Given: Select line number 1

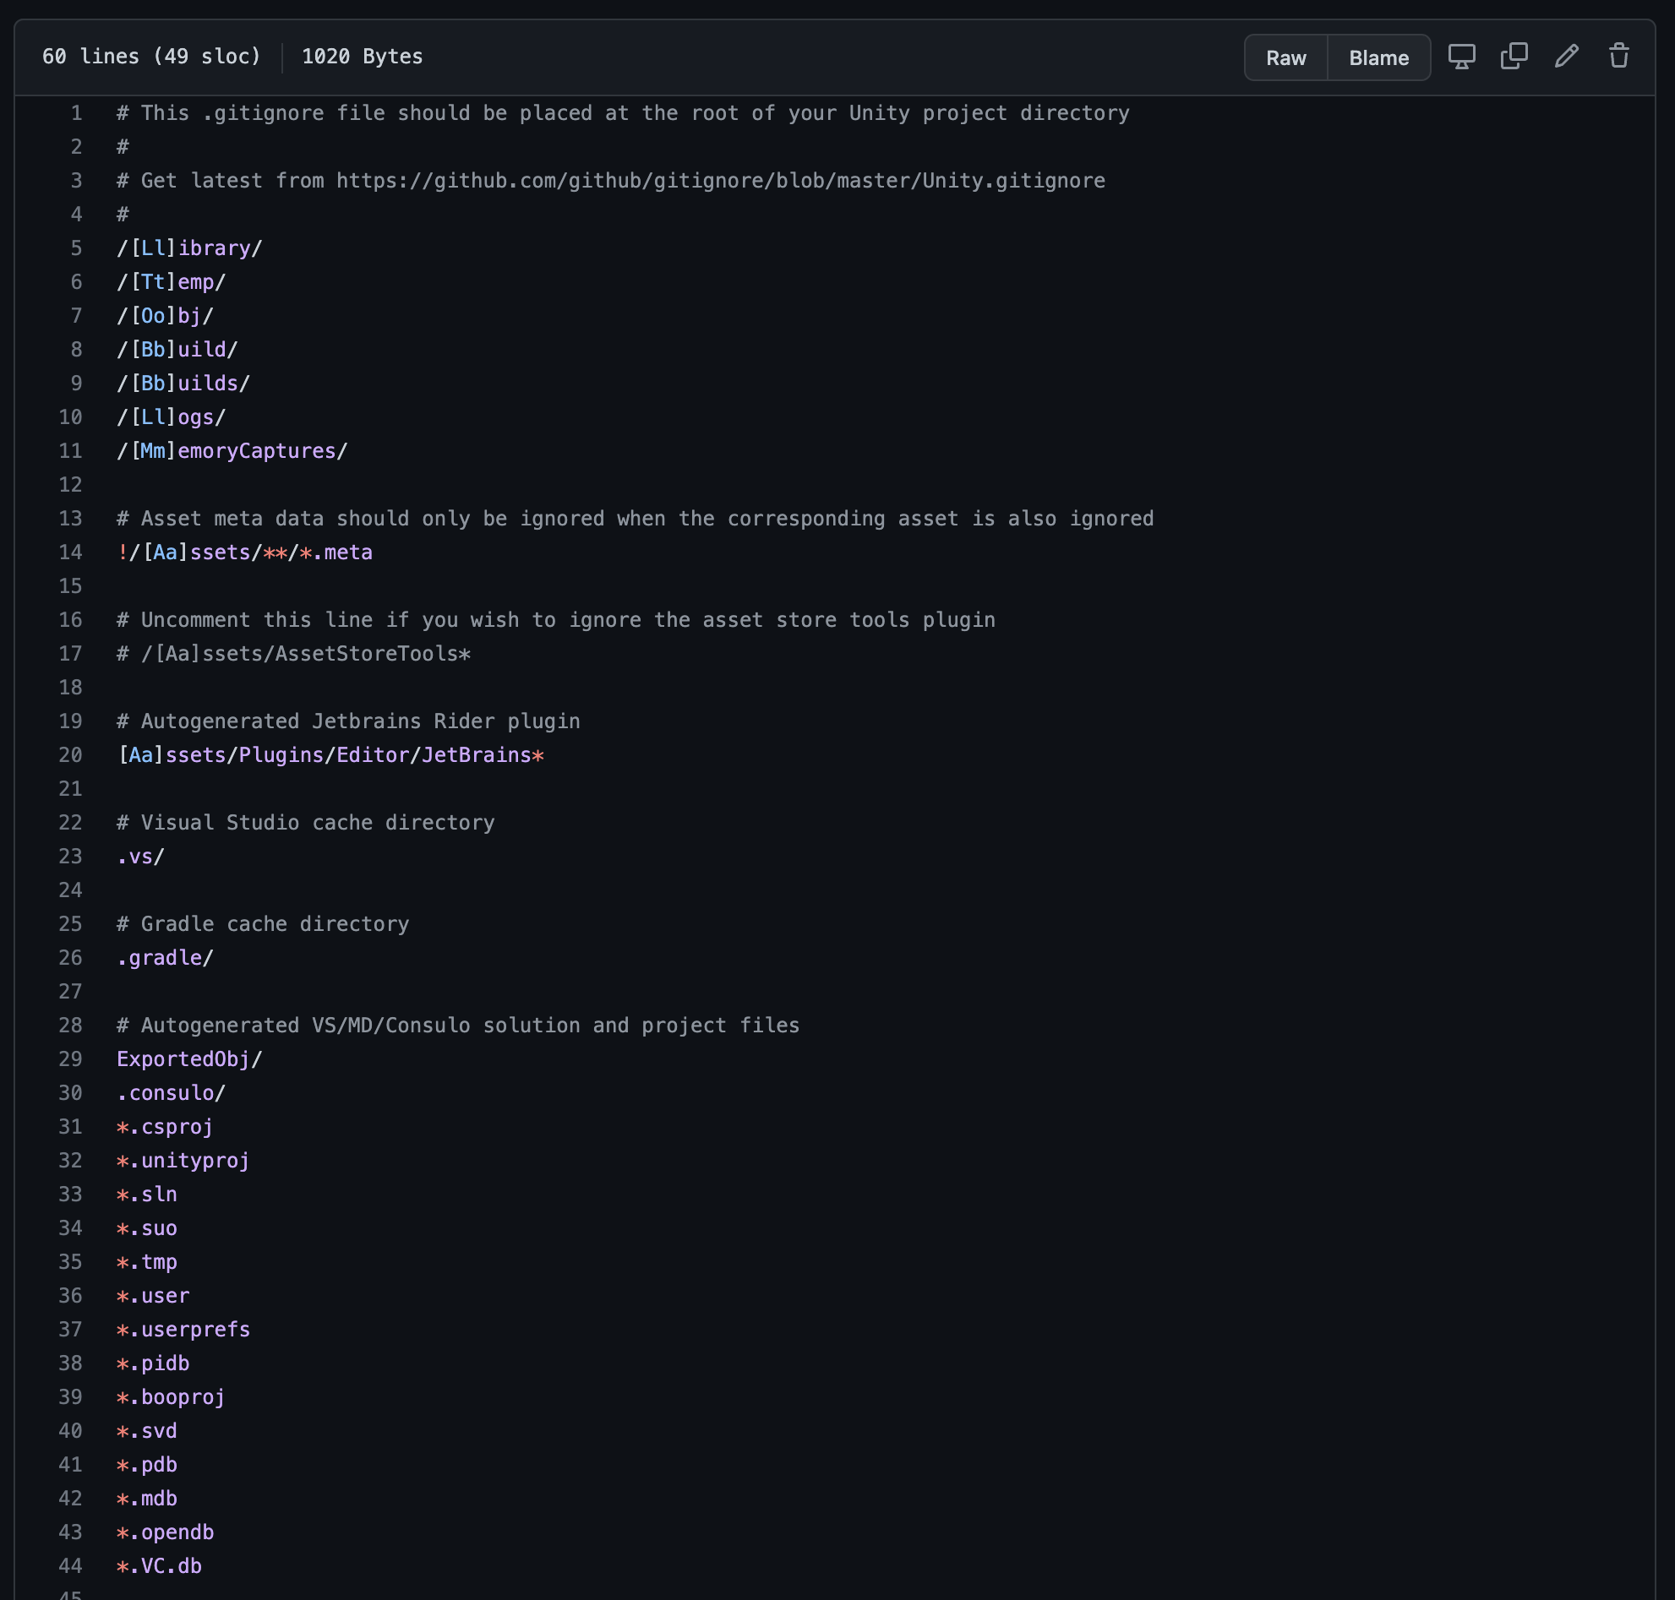Looking at the screenshot, I should pyautogui.click(x=76, y=113).
